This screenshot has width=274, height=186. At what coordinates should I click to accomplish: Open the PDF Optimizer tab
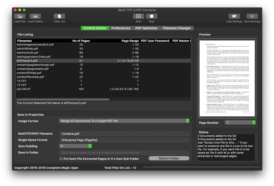click(x=147, y=28)
